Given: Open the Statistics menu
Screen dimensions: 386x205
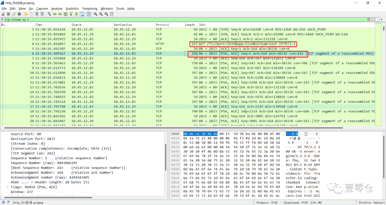Looking at the screenshot, I should click(72, 9).
